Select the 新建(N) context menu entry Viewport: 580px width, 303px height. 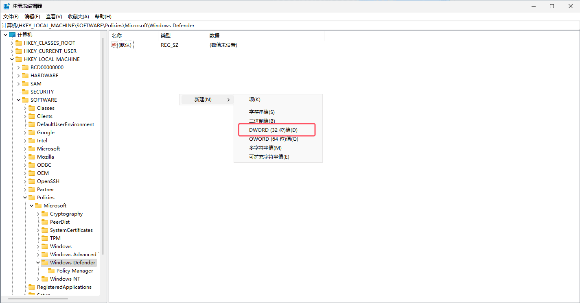click(x=207, y=100)
